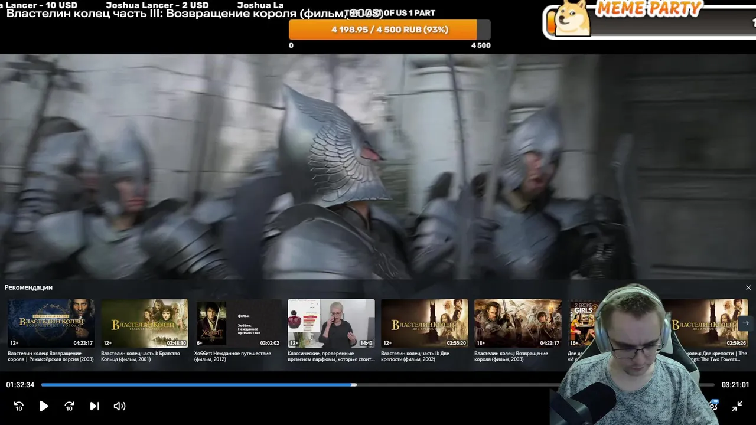Viewport: 756px width, 425px height.
Task: Open HD quality settings gear
Action: click(x=713, y=405)
